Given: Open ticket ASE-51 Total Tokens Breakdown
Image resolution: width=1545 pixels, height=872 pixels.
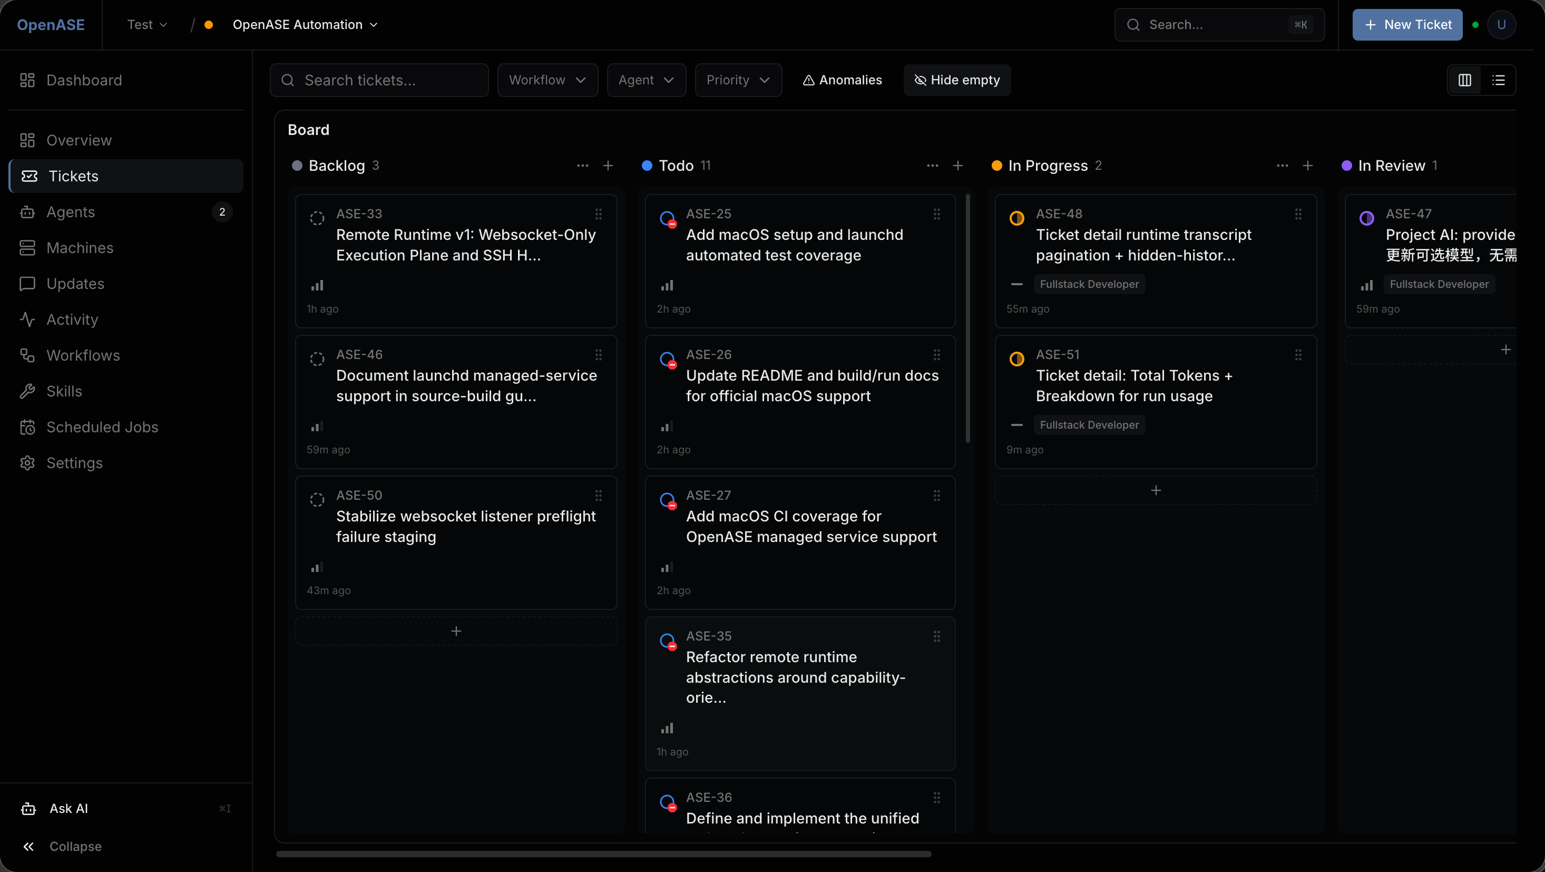Looking at the screenshot, I should 1156,402.
